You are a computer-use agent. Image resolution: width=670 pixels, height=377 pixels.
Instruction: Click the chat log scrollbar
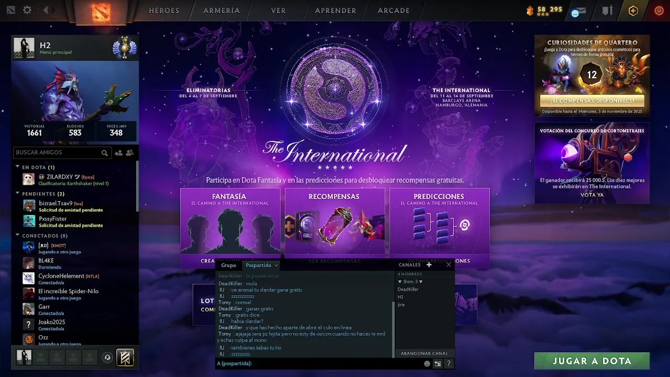pos(393,329)
